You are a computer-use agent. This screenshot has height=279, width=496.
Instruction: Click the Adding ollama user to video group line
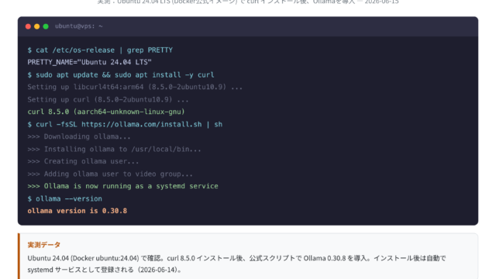110,174
